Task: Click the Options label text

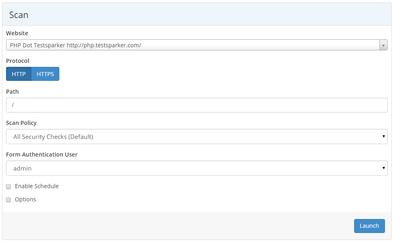Action: click(x=25, y=199)
